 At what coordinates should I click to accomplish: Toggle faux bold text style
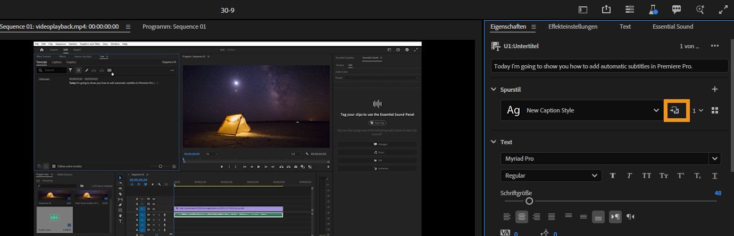[612, 176]
